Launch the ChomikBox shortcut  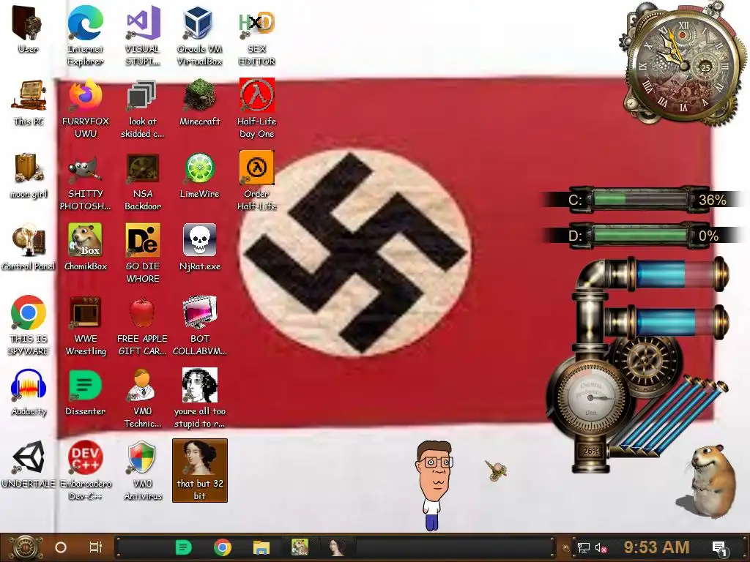point(86,247)
